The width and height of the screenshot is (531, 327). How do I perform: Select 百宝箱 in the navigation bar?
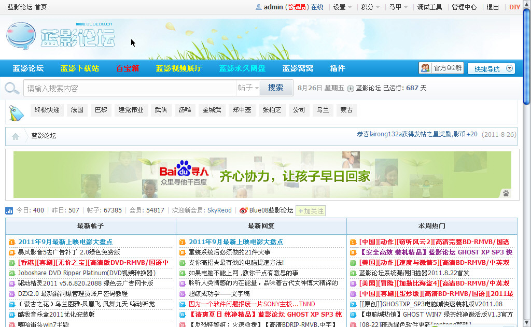pos(127,68)
